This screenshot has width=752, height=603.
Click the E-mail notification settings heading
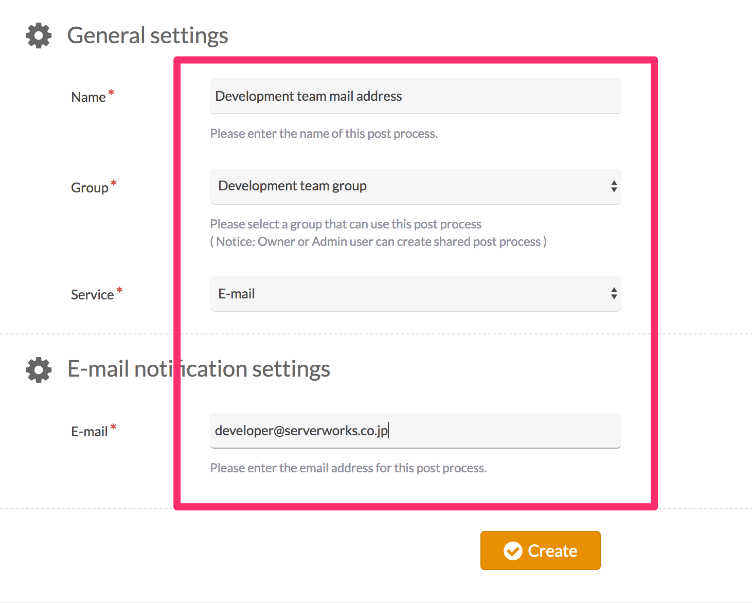[198, 368]
